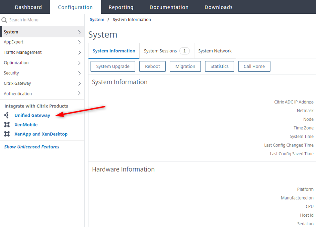Click the Unified Gateway share icon
Screen dimensions: 316x227
pyautogui.click(x=6, y=115)
